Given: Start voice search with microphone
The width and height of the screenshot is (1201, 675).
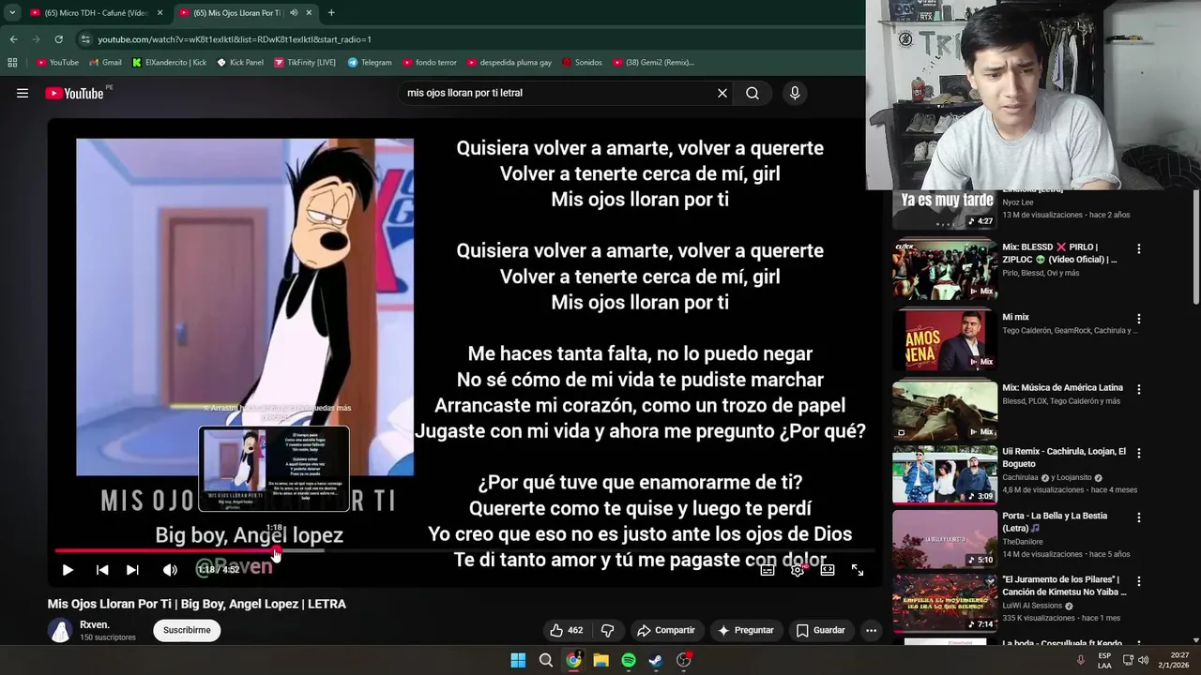Looking at the screenshot, I should point(795,93).
